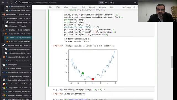The width and height of the screenshot is (177, 100).
Task: Open An updated overview of recent tab
Action: (x=20, y=22)
